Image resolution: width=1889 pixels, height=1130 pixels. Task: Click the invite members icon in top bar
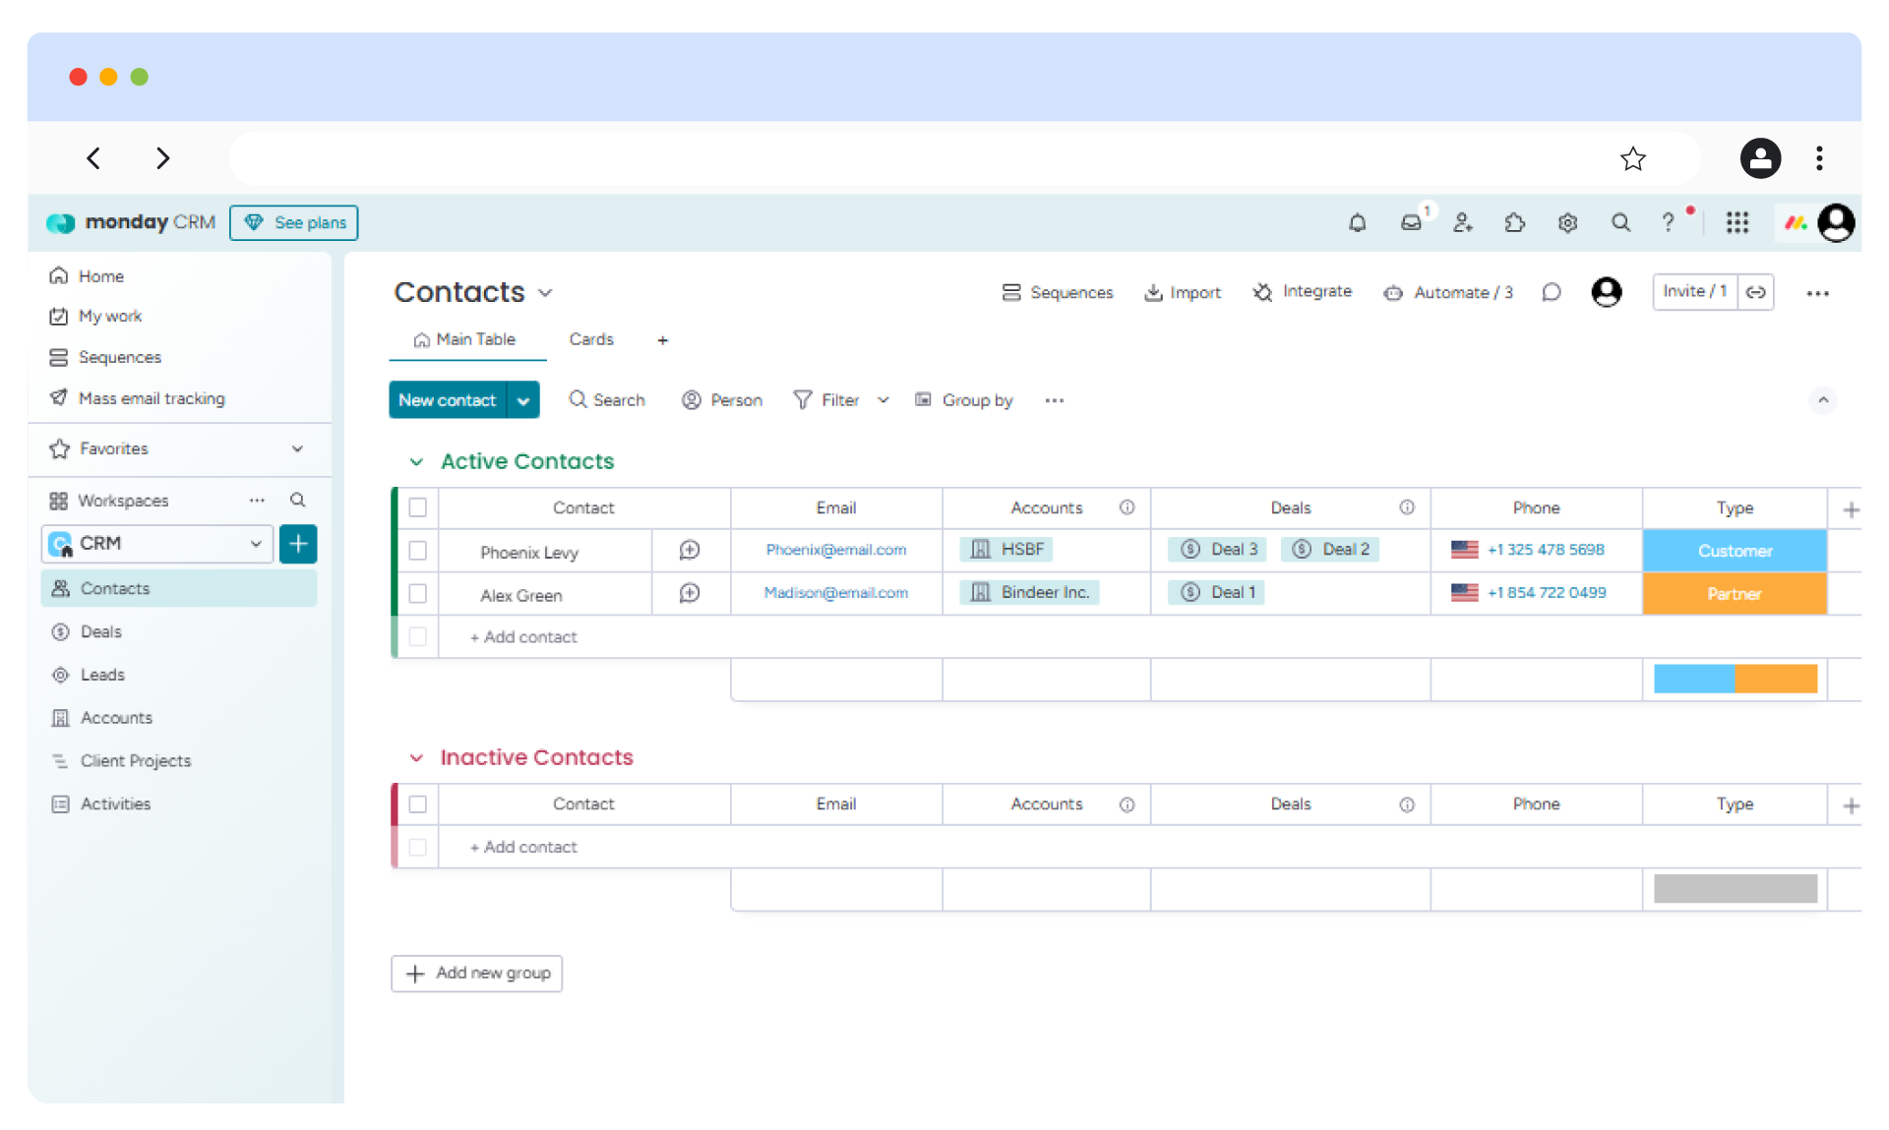coord(1463,223)
